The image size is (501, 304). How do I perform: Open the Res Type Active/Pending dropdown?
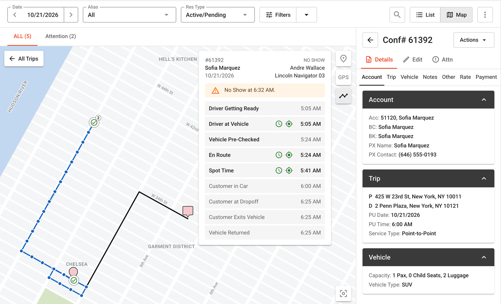coord(218,15)
